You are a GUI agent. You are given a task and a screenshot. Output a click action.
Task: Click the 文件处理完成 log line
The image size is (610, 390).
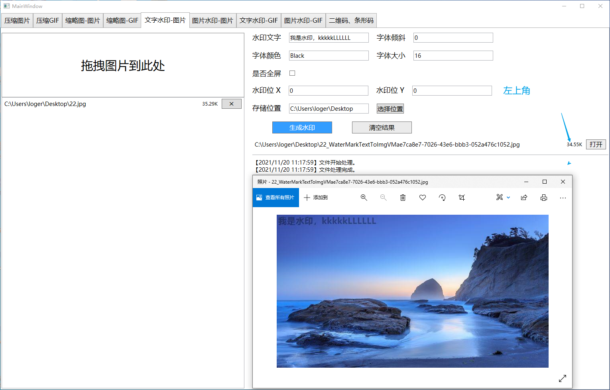click(x=305, y=170)
